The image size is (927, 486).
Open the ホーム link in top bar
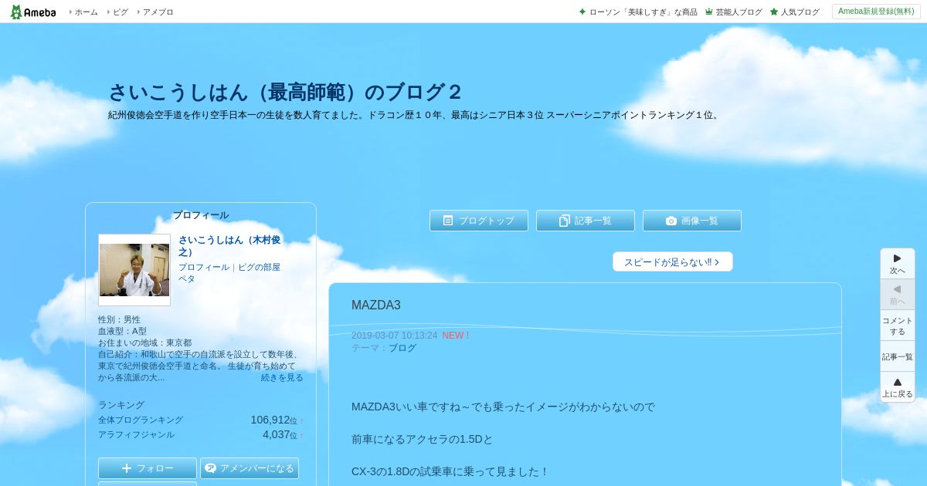tap(86, 12)
